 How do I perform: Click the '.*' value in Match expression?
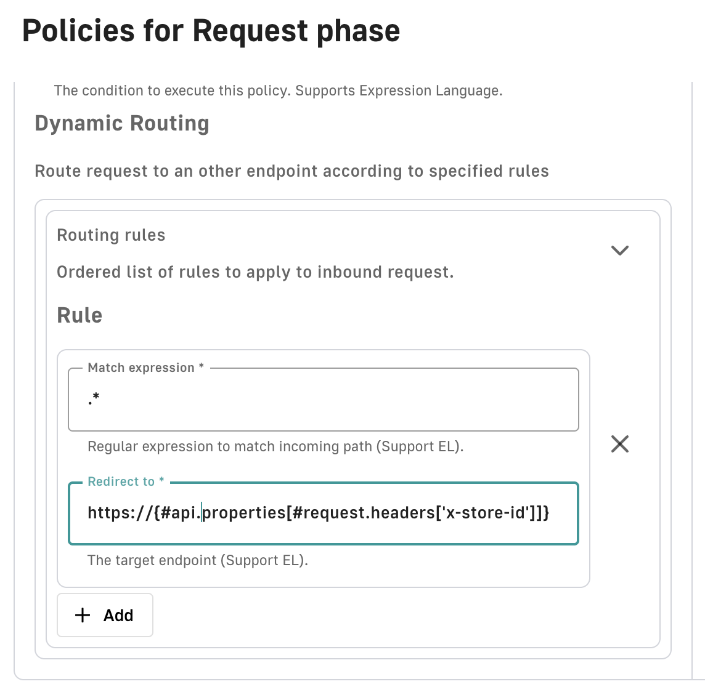94,400
